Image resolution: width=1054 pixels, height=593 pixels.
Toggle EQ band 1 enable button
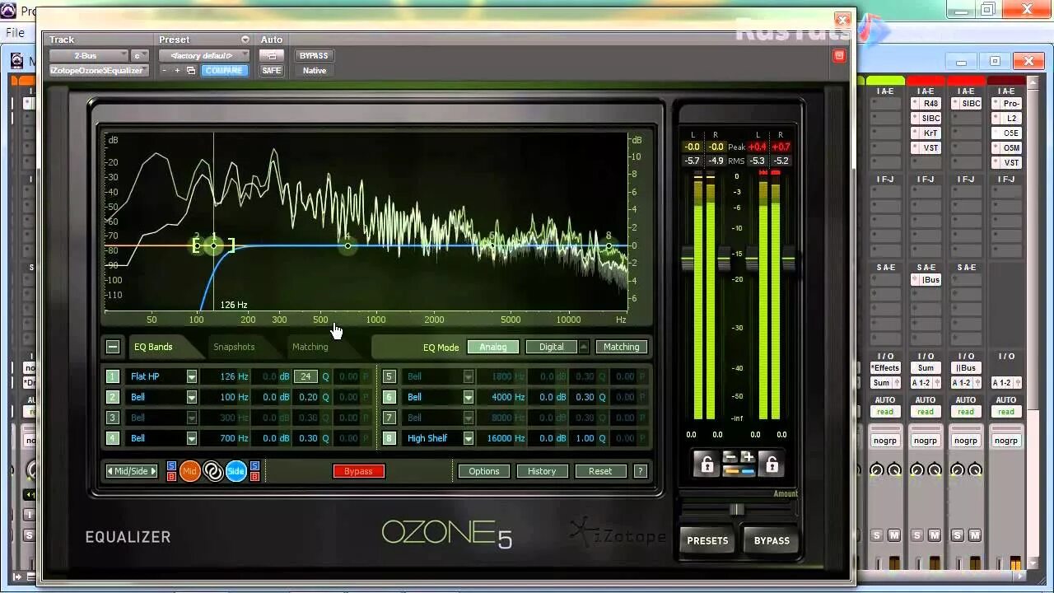click(x=113, y=376)
